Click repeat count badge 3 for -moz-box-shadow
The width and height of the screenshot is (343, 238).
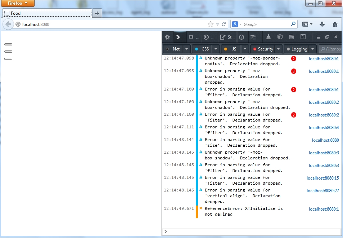pyautogui.click(x=294, y=71)
